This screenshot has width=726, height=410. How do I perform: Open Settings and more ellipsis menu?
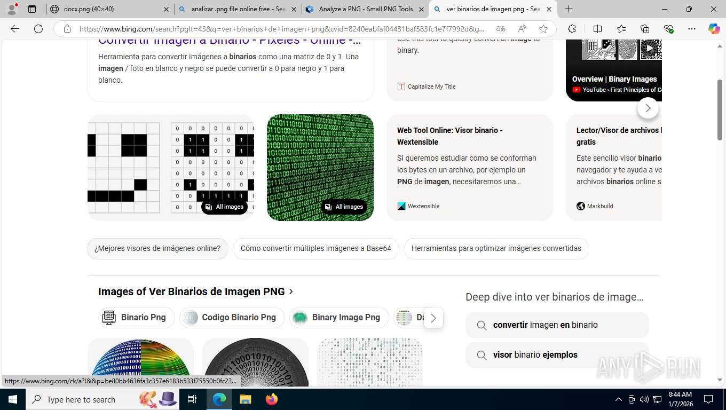692,29
